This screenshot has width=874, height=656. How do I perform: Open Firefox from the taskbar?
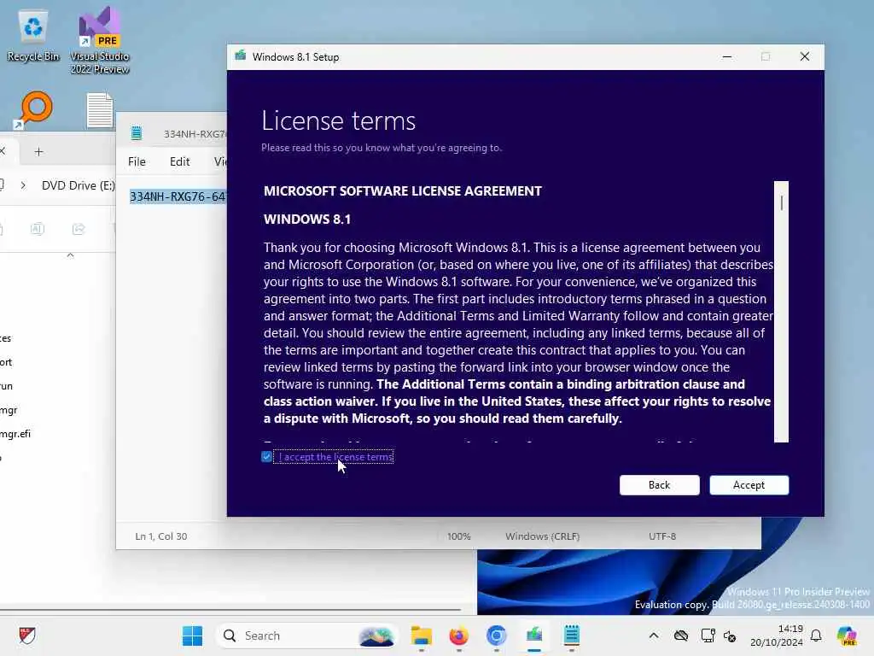458,635
